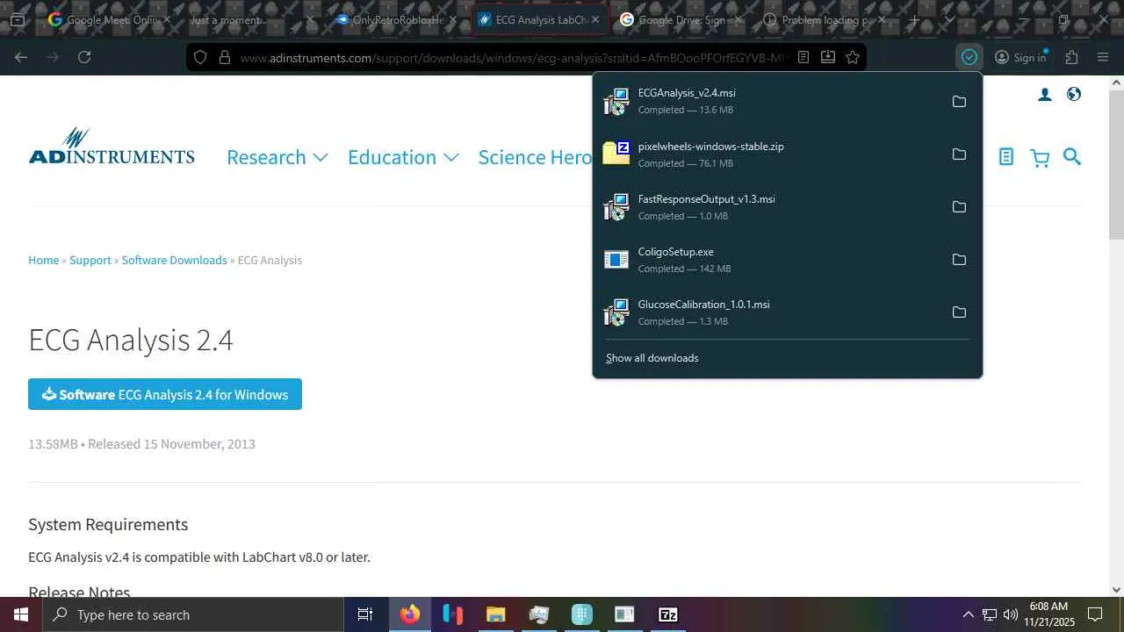This screenshot has width=1124, height=632.
Task: Select the ECG Analysis LabChart tab
Action: coord(539,19)
